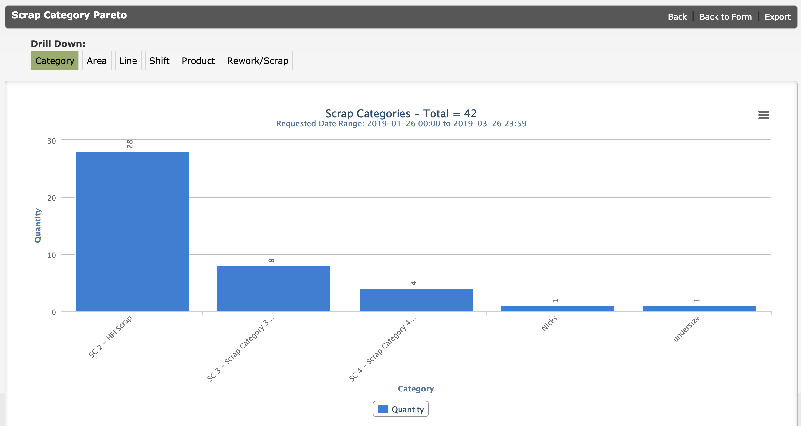
Task: Open the chart context hamburger menu
Action: 763,115
